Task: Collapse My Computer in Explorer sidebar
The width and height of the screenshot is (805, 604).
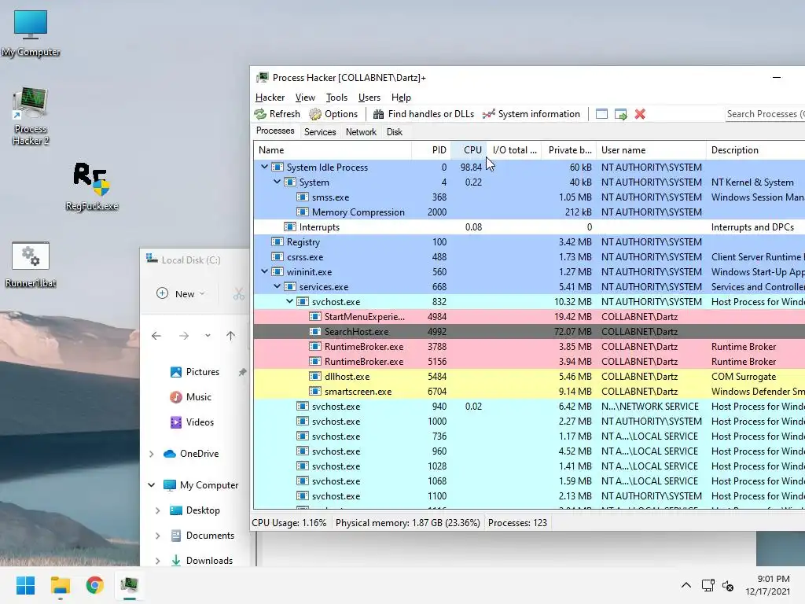Action: pos(152,484)
